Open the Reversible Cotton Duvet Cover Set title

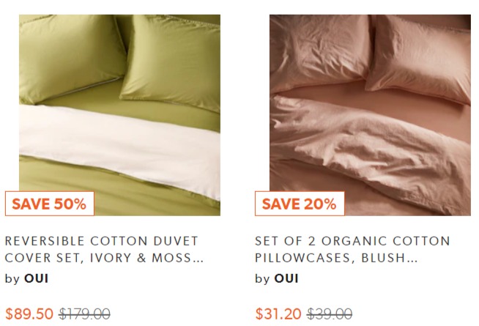(x=104, y=249)
